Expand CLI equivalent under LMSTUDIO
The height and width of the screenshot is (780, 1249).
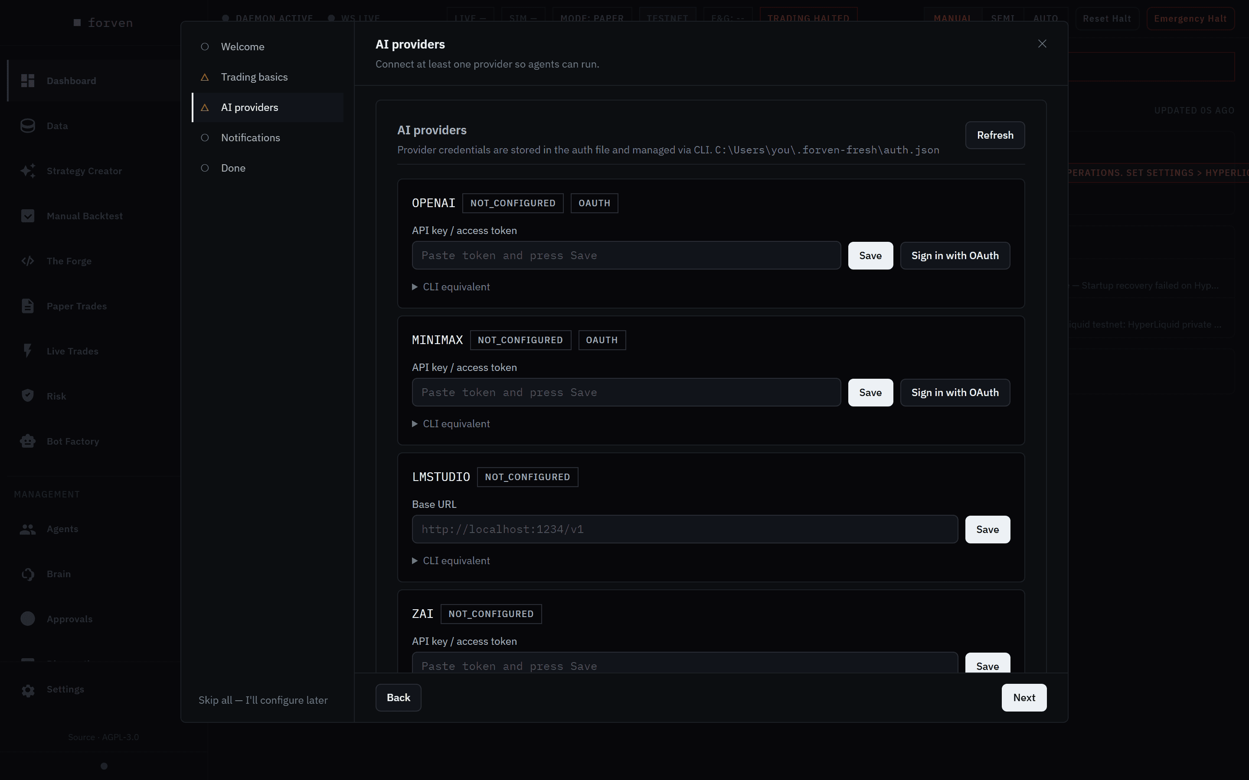click(x=451, y=561)
